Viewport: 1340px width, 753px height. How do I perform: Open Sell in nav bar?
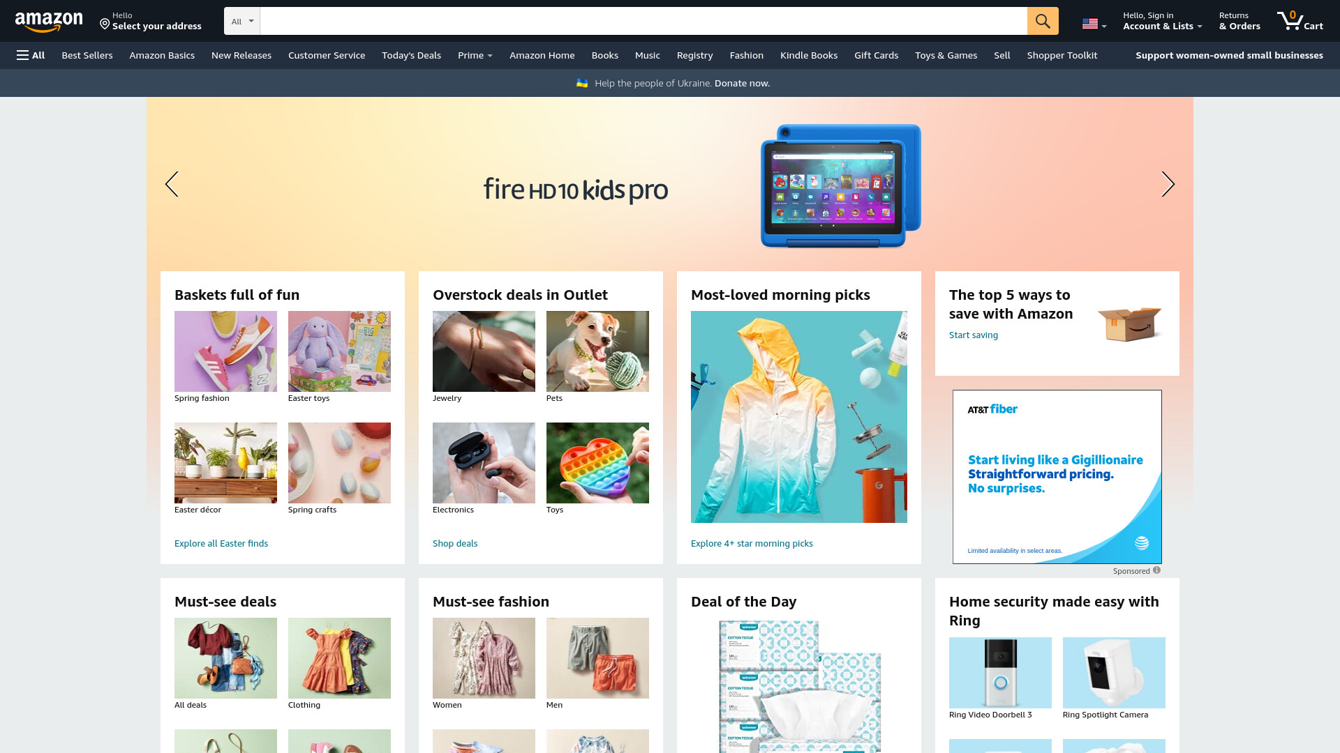pos(1002,55)
